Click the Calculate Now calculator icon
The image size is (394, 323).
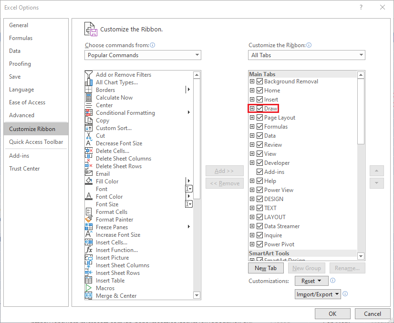(x=88, y=97)
